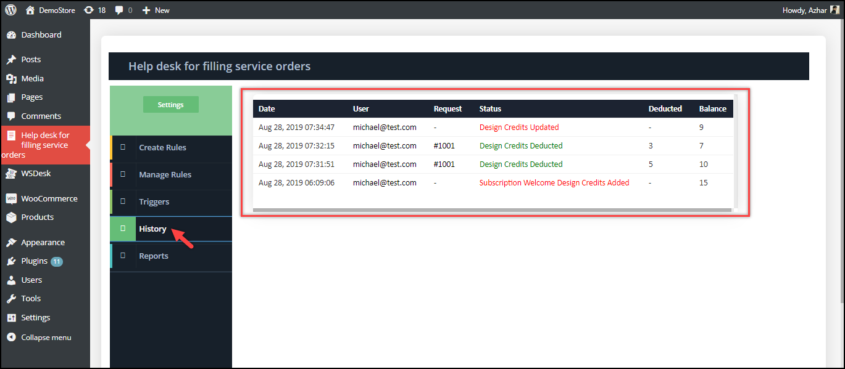Open the DemoStore home icon
The image size is (845, 369).
click(x=30, y=10)
